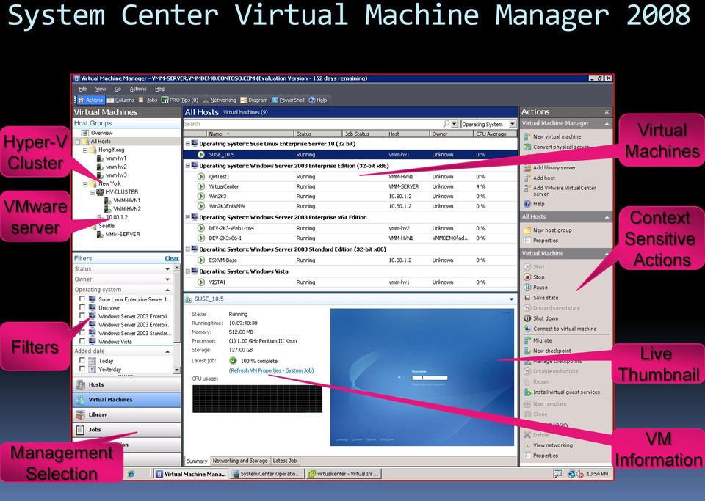
Task: Collapse the SUSE_10.5 details pane arrow
Action: pos(511,299)
